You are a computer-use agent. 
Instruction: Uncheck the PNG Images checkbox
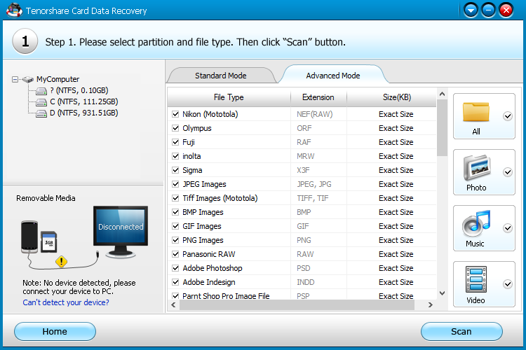175,240
